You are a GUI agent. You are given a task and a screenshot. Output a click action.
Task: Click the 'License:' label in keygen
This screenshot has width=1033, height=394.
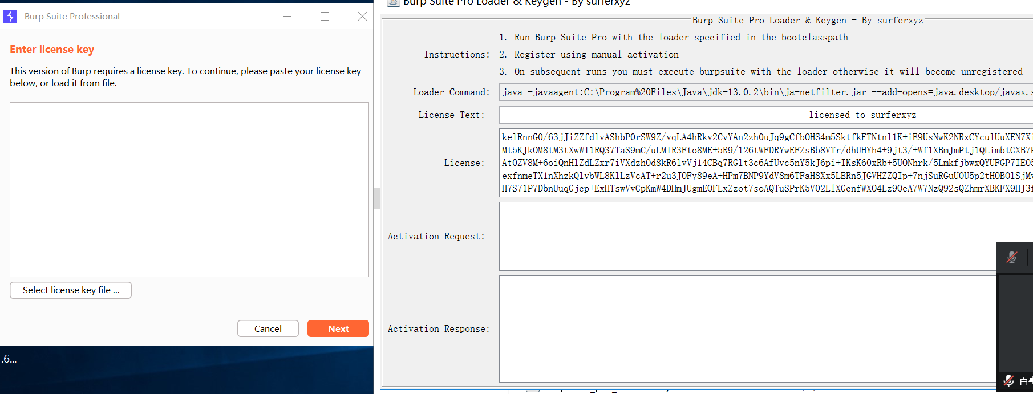465,163
